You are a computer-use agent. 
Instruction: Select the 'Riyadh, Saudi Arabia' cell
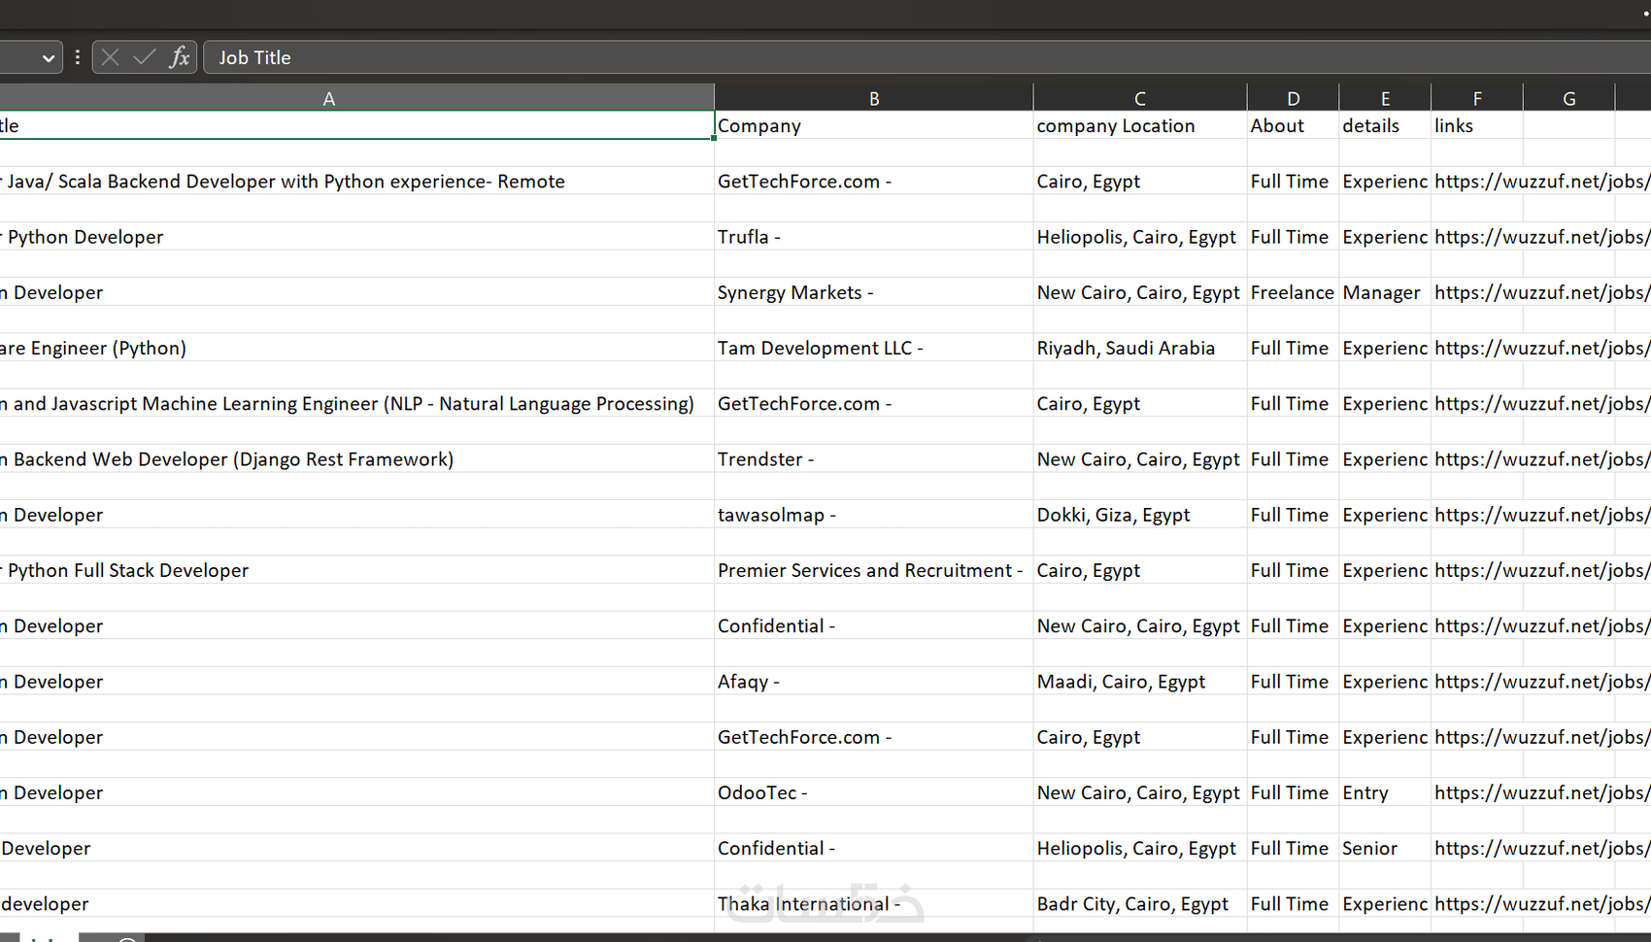click(1140, 348)
